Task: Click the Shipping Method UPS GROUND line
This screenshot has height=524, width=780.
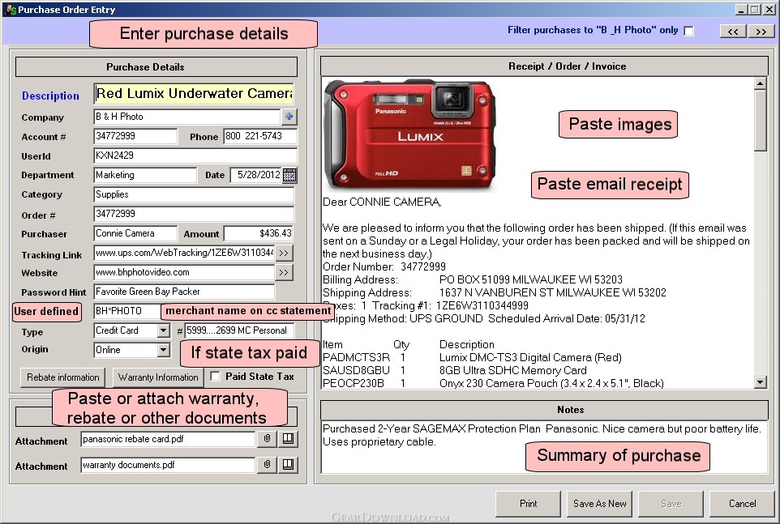Action: click(x=483, y=318)
